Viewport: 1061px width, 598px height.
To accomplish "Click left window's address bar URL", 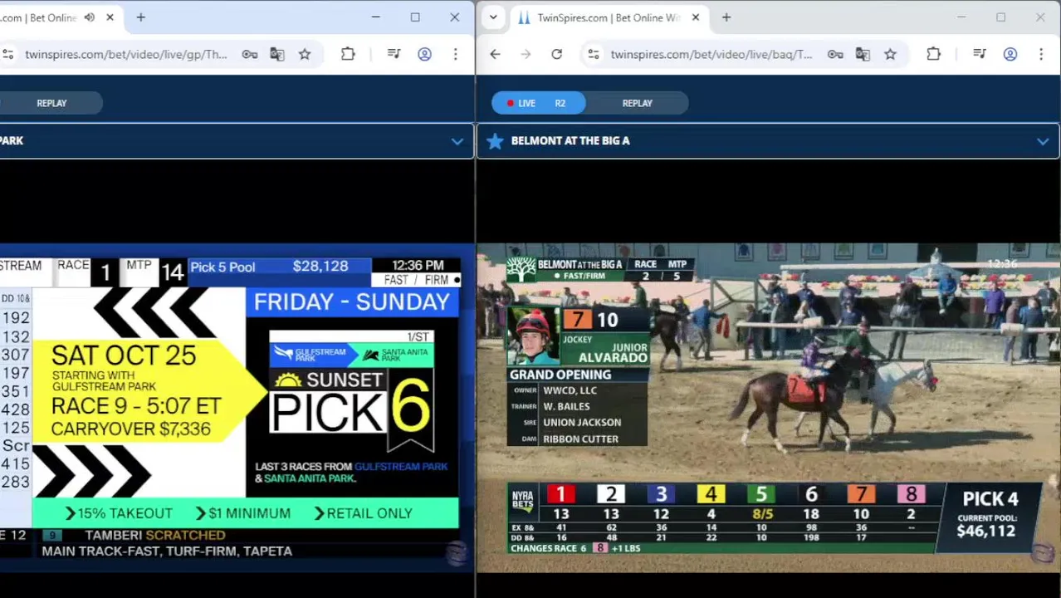I will (x=126, y=54).
